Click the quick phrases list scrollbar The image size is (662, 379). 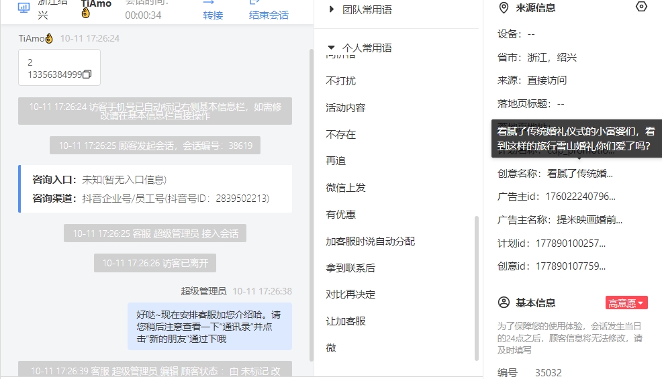point(477,288)
